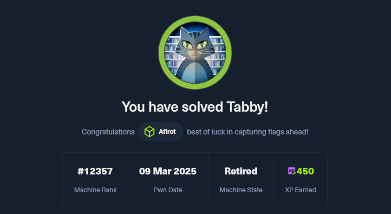
Task: Click the Machine State label
Action: (x=241, y=190)
